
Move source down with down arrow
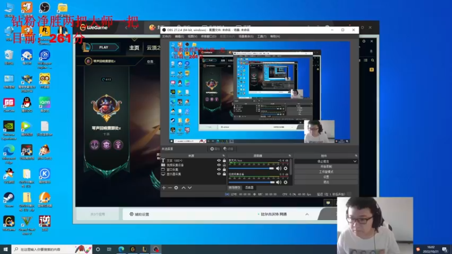coord(190,188)
